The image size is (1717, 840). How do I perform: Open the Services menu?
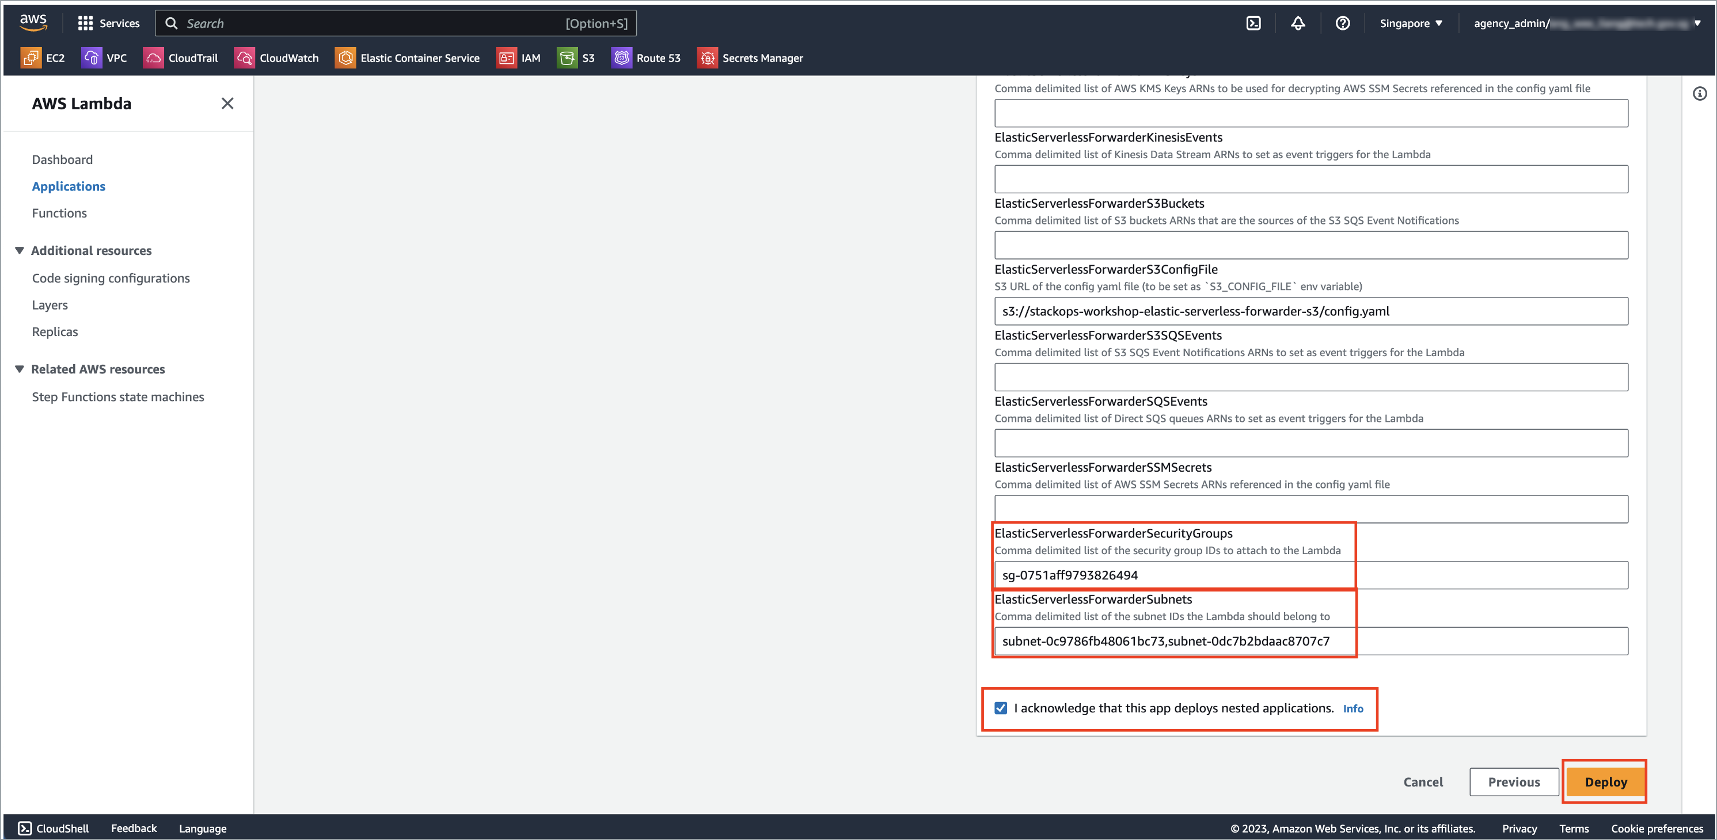(109, 24)
